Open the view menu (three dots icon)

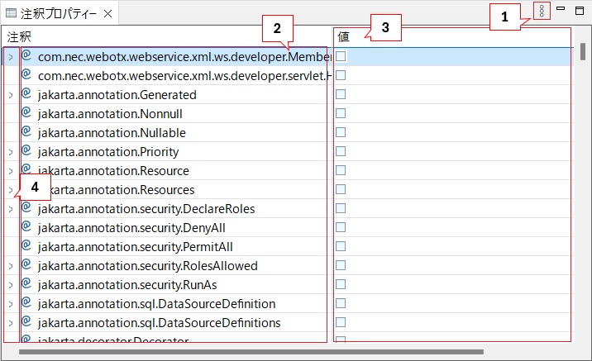542,11
